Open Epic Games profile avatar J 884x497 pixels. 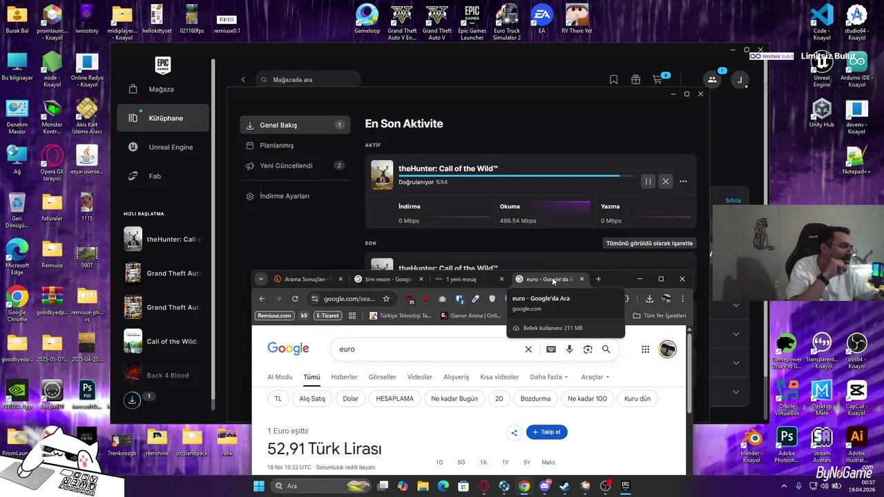pyautogui.click(x=740, y=80)
